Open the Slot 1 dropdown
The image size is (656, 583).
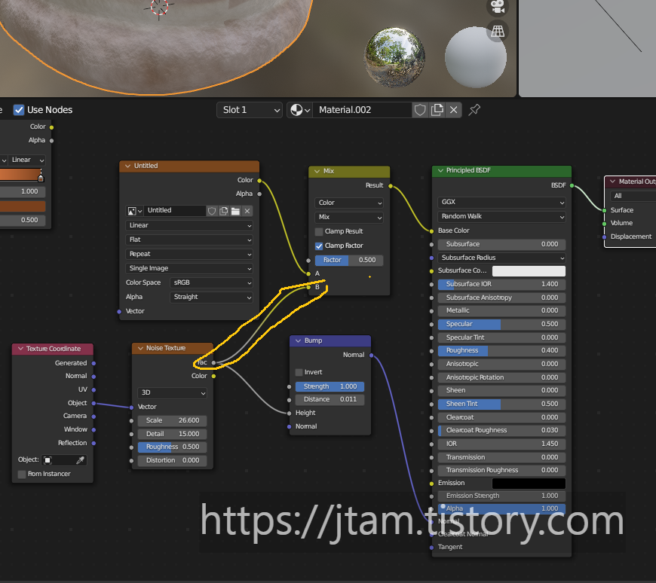[250, 110]
